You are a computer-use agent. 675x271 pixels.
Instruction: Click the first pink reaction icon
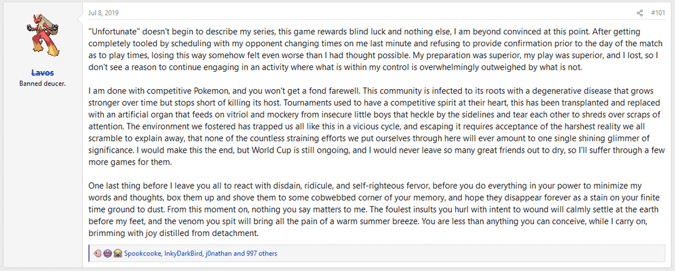98,254
